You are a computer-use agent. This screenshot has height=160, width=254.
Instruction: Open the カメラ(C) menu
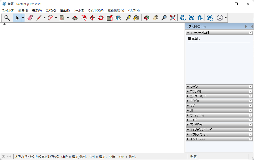pos(51,11)
